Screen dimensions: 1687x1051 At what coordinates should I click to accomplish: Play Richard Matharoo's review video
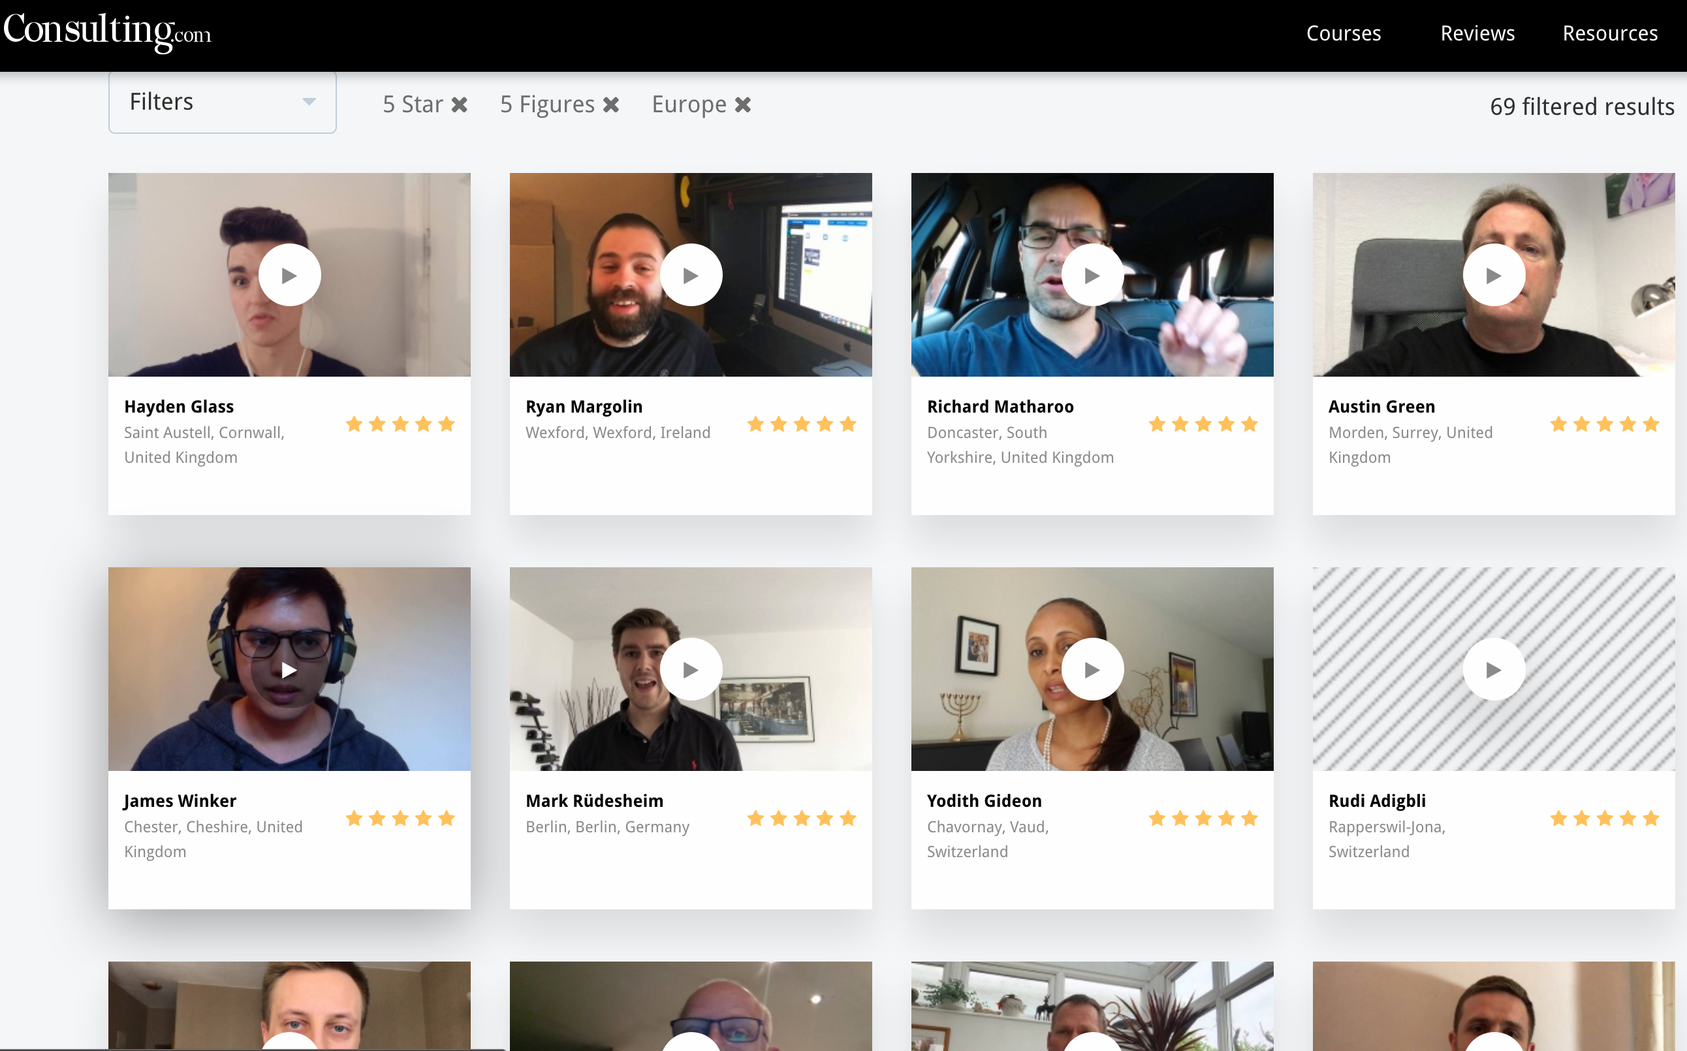1092,275
